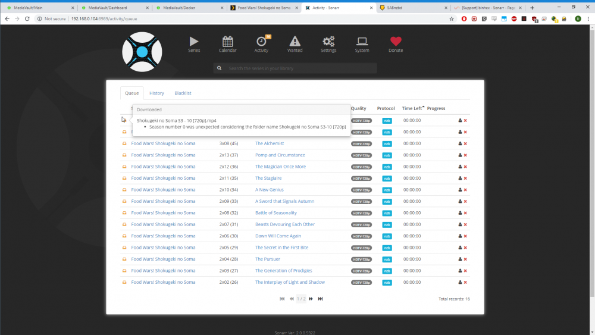Remove Pomp and Circumstance from queue

pyautogui.click(x=465, y=155)
